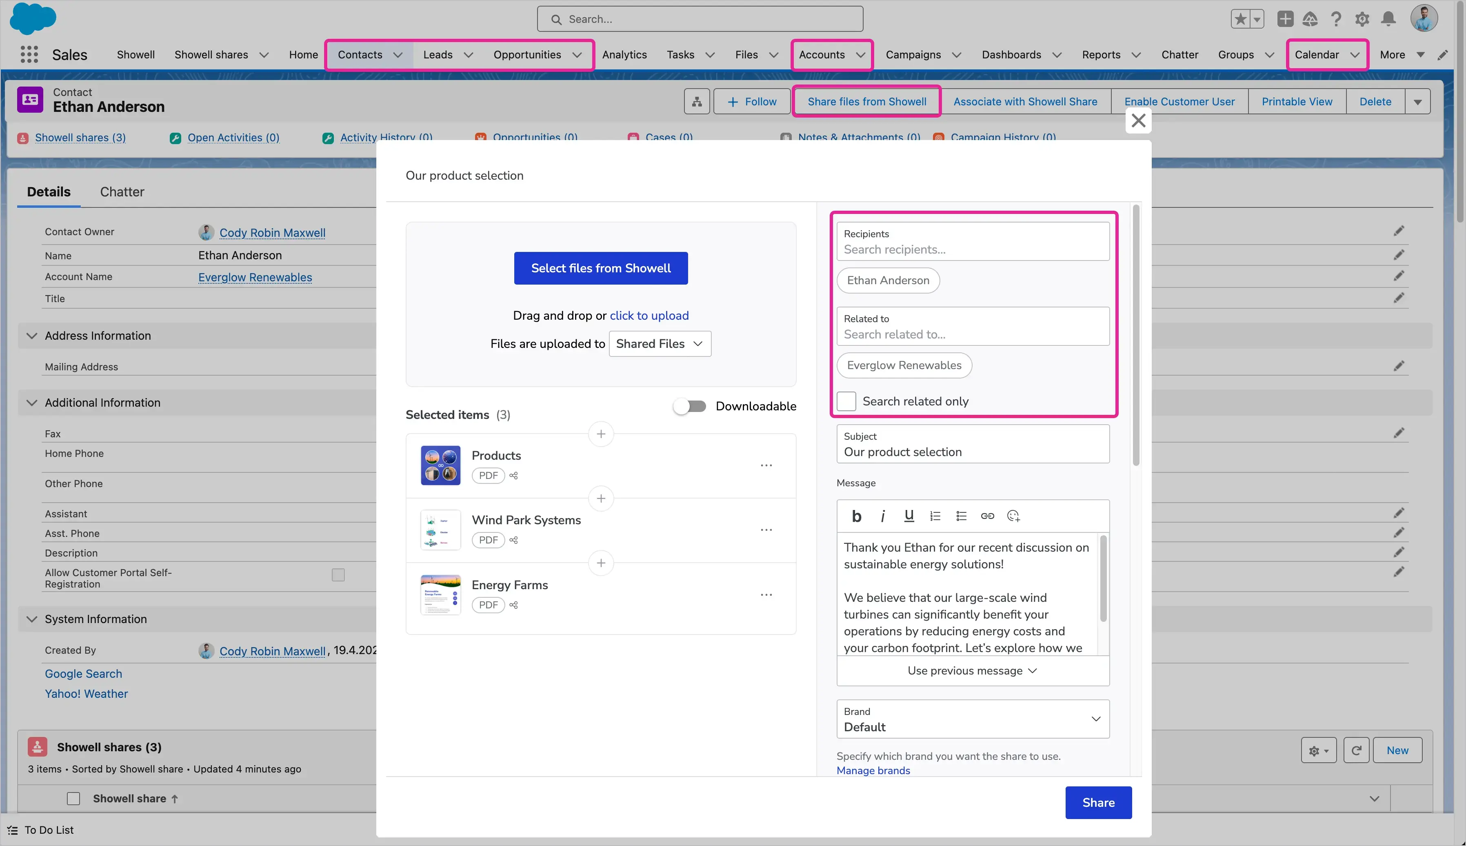
Task: View the contact hierarchy icon
Action: [696, 102]
